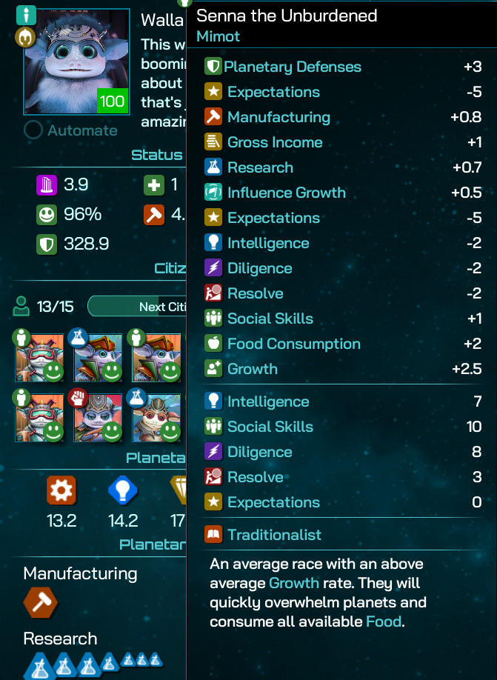This screenshot has width=497, height=680.
Task: Click the purple influence pillar status icon
Action: pos(47,184)
